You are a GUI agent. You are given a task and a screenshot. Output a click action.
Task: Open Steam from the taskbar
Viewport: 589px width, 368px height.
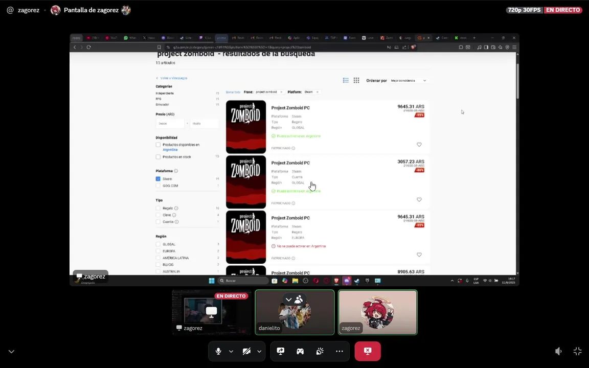click(357, 281)
